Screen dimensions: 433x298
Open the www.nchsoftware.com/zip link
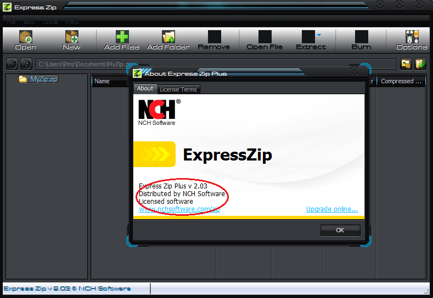[179, 209]
